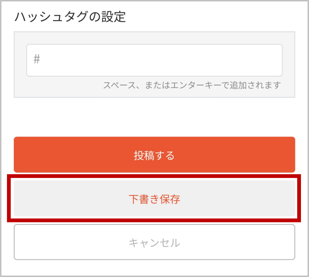This screenshot has width=309, height=277.
Task: Activate the white rounded tag entry box
Action: [x=154, y=60]
